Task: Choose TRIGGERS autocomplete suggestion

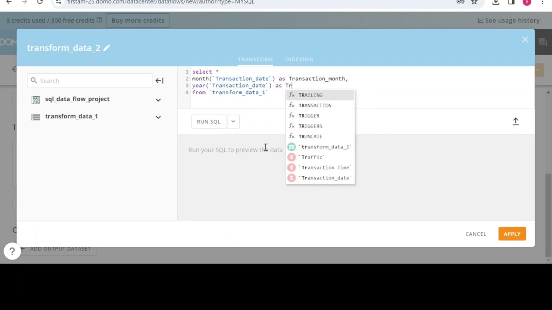Action: [x=320, y=126]
